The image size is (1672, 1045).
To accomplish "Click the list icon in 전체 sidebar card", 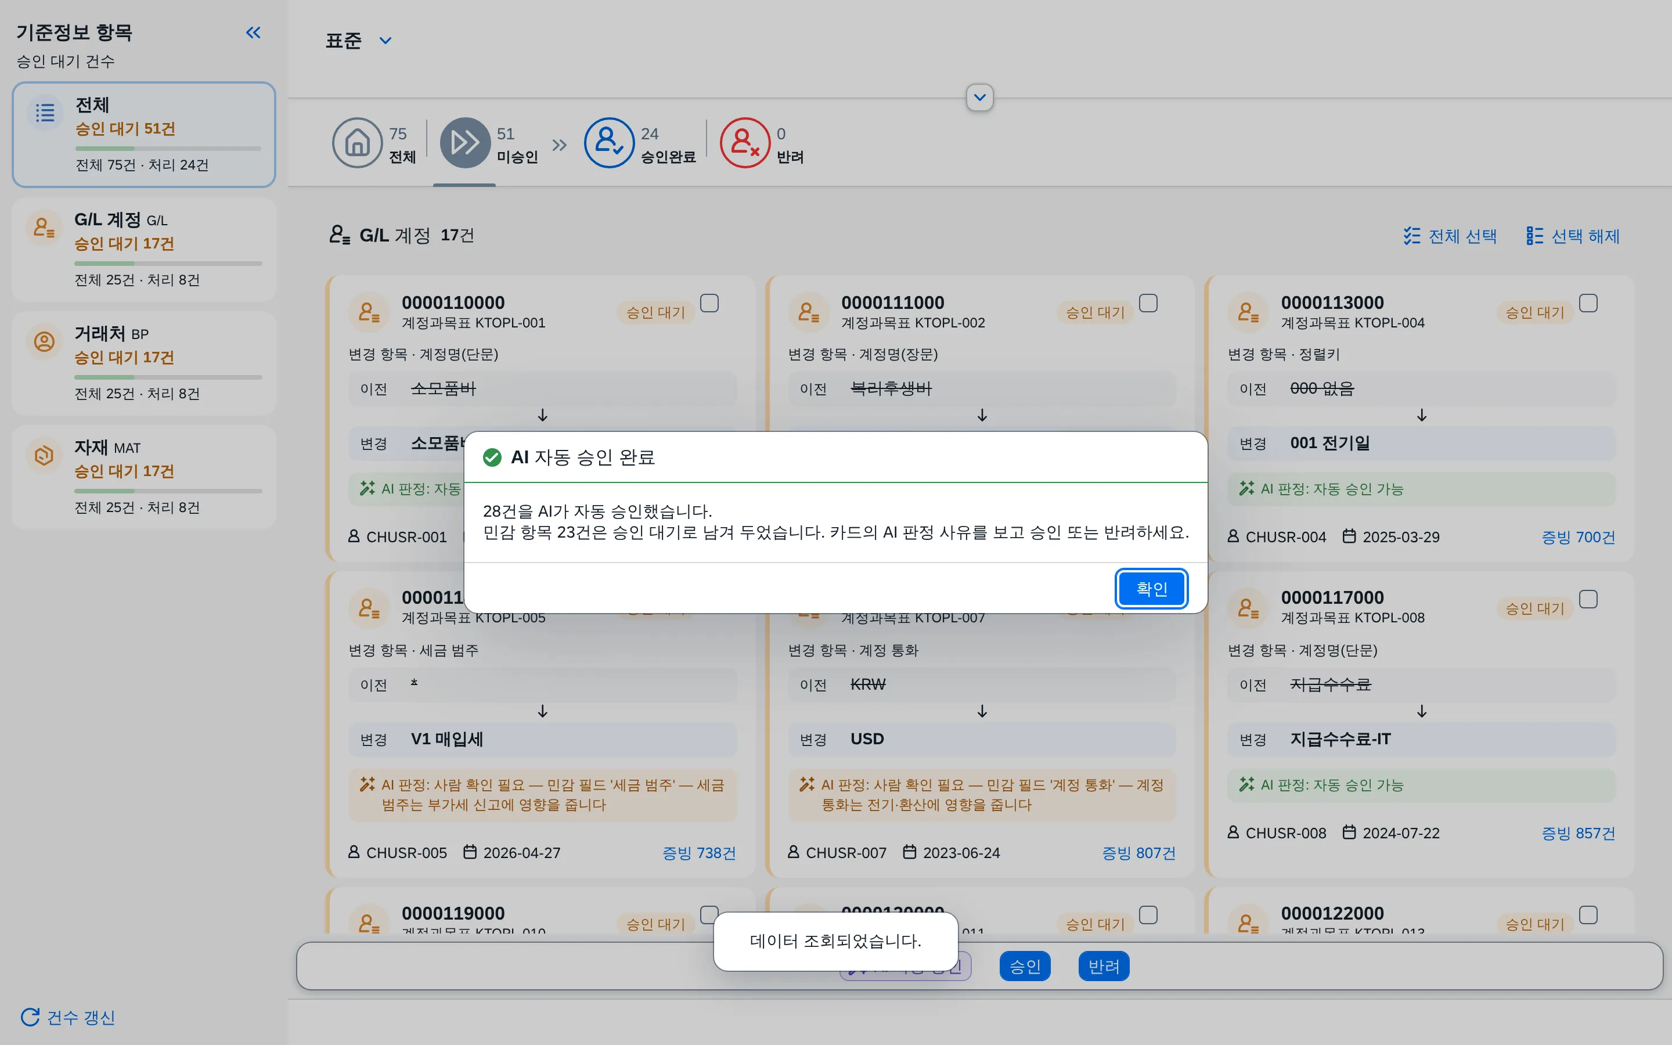I will click(x=45, y=113).
